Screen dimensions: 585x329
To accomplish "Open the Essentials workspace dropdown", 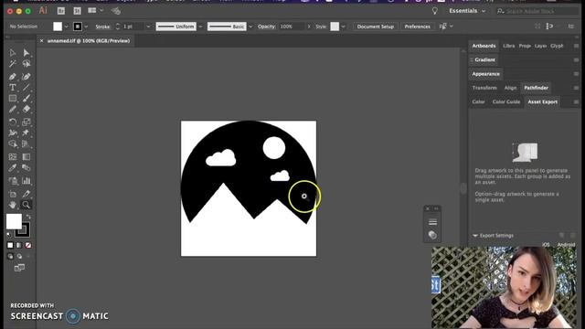I will click(x=467, y=11).
